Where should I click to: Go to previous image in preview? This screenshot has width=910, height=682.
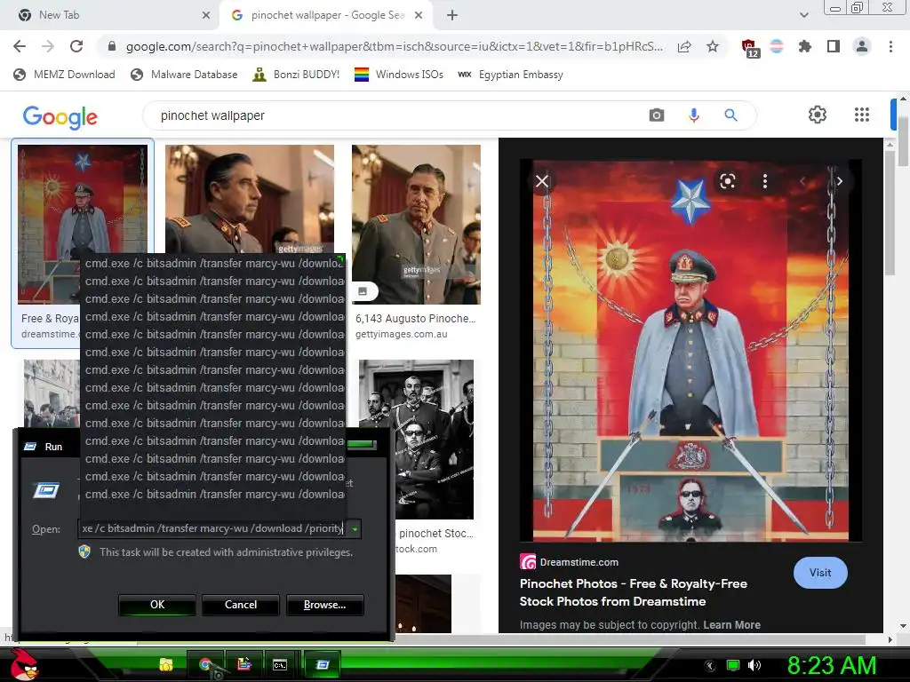tap(802, 181)
